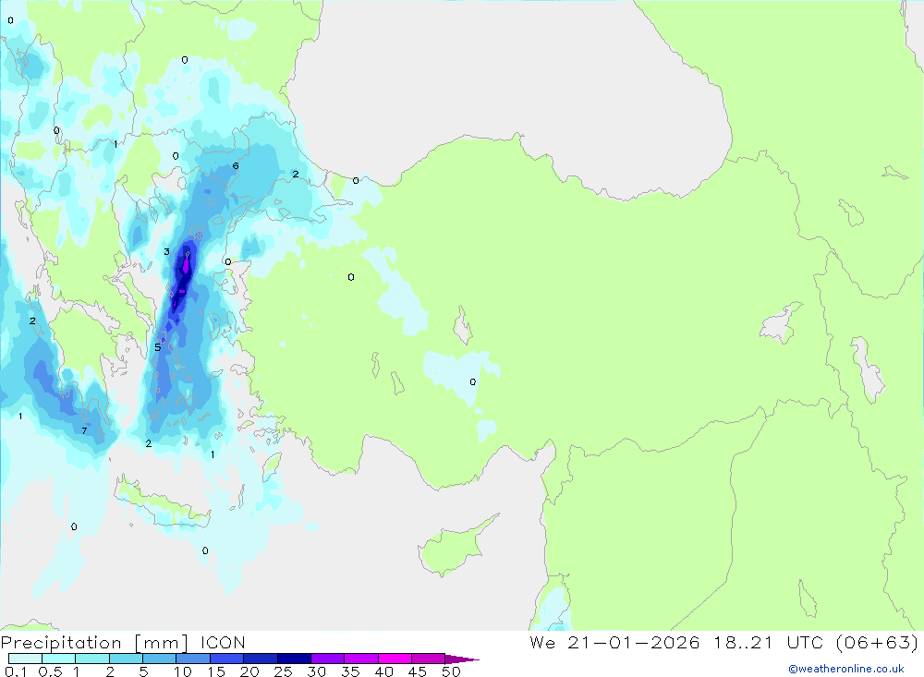Screen dimensions: 924x677
Task: Click the "0.5" legend scale label
Action: click(50, 671)
